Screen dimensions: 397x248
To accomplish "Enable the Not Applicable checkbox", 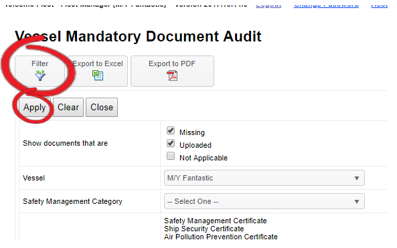I will (171, 156).
